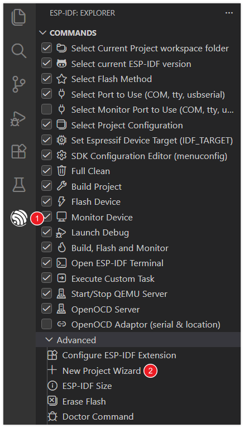Click the Erase Flash icon

coord(52,401)
